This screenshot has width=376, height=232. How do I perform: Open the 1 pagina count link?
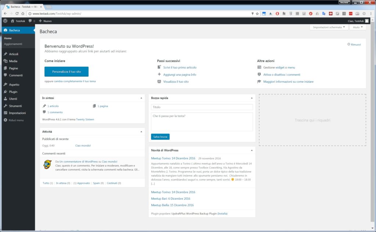[103, 106]
